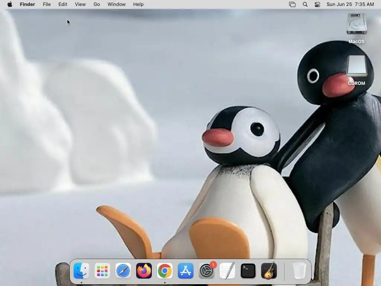This screenshot has width=381, height=286.
Task: Open the View menu
Action: (80, 4)
